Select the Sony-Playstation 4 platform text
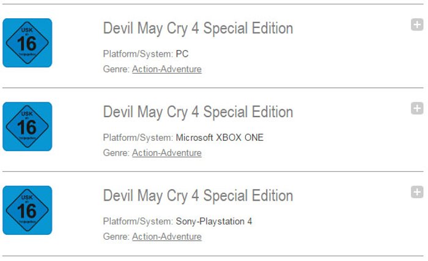The image size is (428, 261). coord(214,221)
